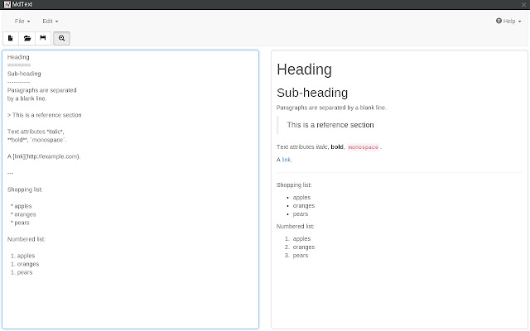This screenshot has height=331, width=530.
Task: Click 'Sub-heading' line in the editor
Action: [x=24, y=74]
